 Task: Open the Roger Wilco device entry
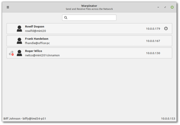tap(87, 53)
